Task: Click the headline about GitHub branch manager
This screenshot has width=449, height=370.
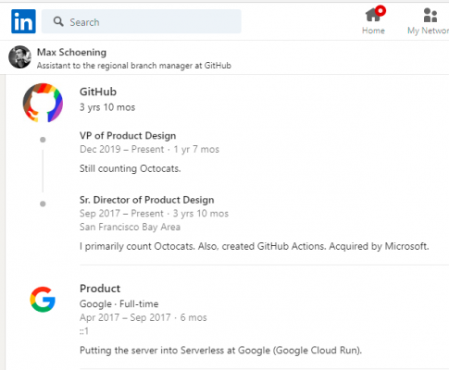Action: [x=134, y=66]
